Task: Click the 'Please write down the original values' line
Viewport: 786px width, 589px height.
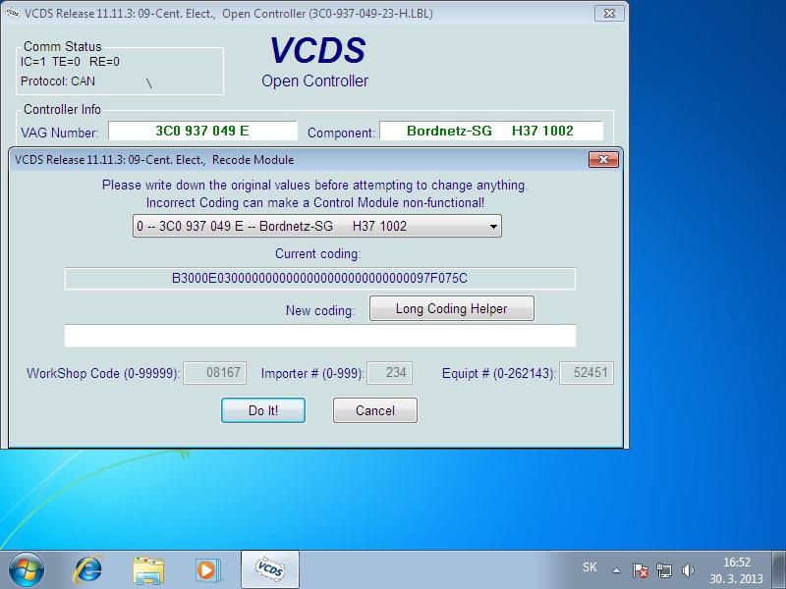Action: click(x=314, y=186)
